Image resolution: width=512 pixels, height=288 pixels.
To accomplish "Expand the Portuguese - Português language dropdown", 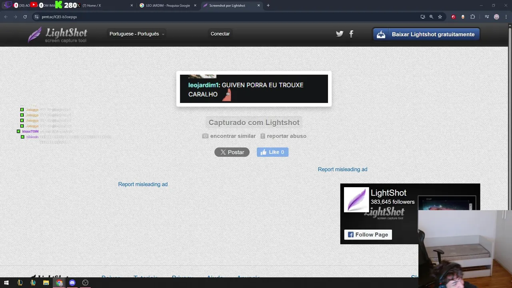I will coord(137,34).
